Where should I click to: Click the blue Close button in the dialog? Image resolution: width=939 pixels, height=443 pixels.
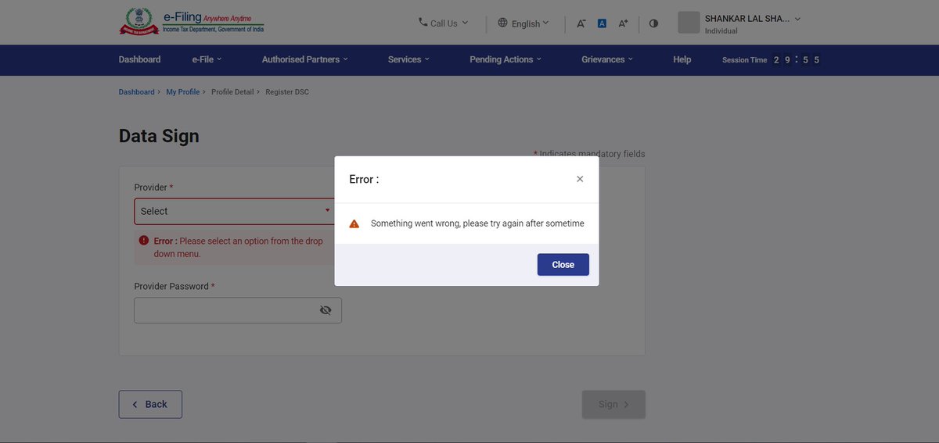pyautogui.click(x=563, y=265)
